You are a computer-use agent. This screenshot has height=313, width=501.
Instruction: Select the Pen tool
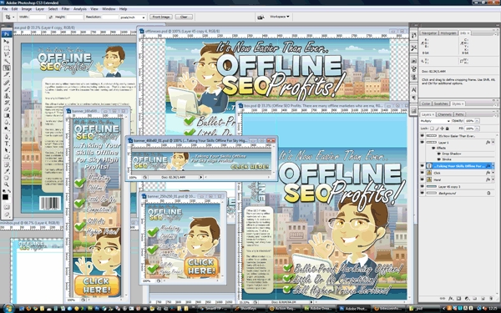6,136
